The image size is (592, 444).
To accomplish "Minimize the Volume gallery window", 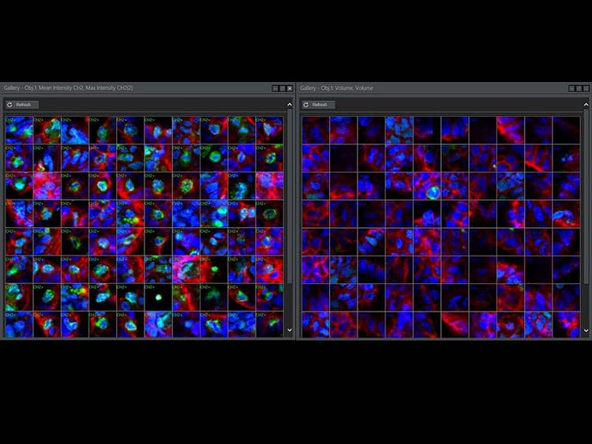I will click(x=571, y=88).
